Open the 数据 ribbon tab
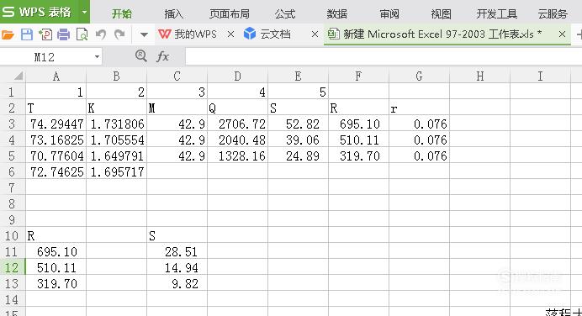 pos(337,14)
